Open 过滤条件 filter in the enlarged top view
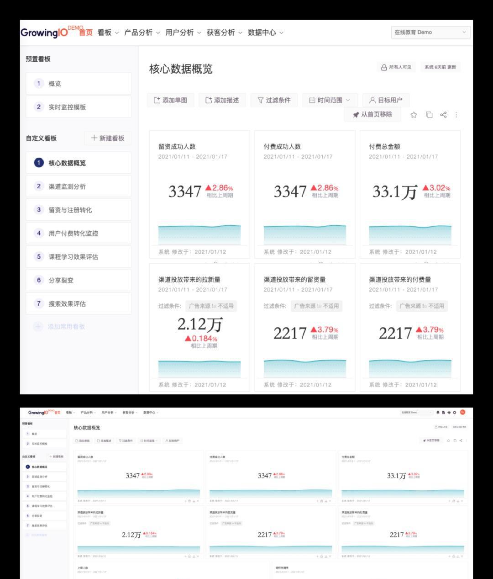 click(274, 100)
